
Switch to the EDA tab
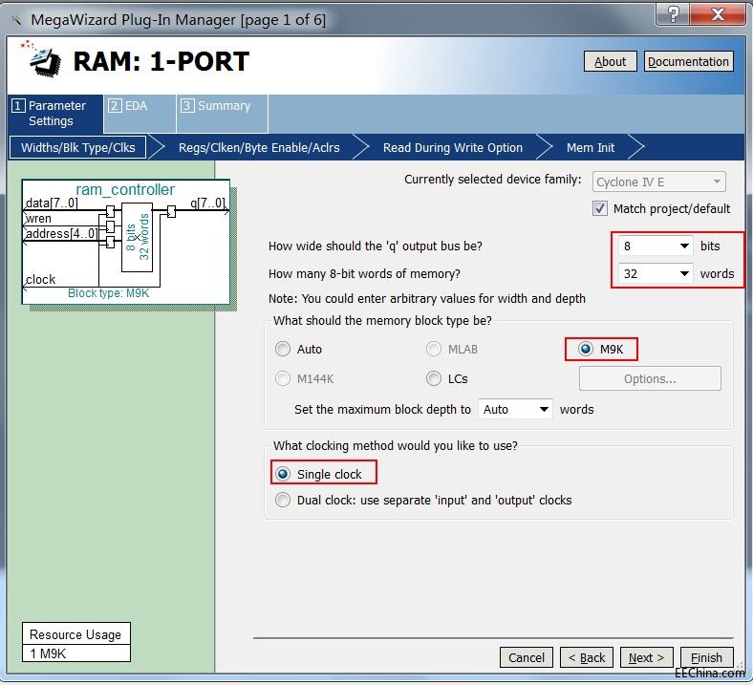click(140, 114)
